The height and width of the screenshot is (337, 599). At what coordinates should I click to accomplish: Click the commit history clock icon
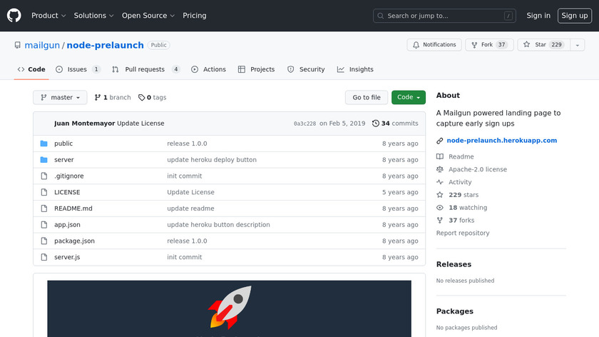pyautogui.click(x=376, y=124)
